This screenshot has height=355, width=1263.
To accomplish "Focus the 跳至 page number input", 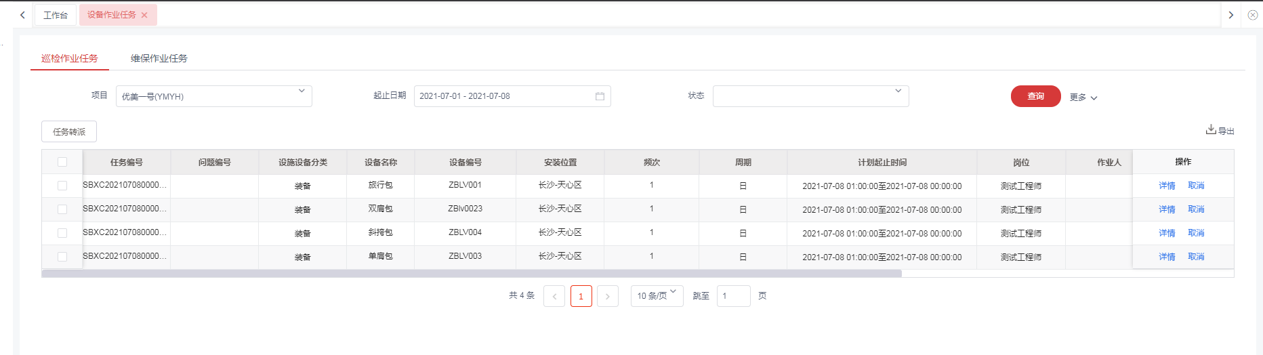I will click(733, 296).
